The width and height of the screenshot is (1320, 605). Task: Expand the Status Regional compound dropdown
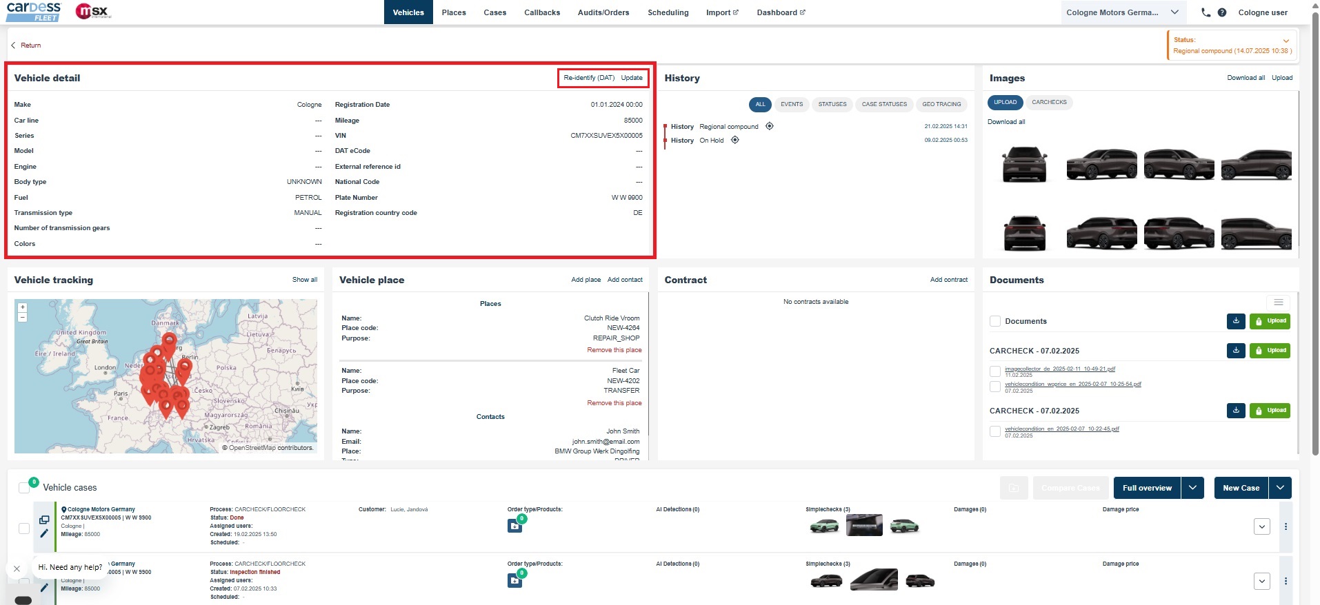click(x=1286, y=41)
